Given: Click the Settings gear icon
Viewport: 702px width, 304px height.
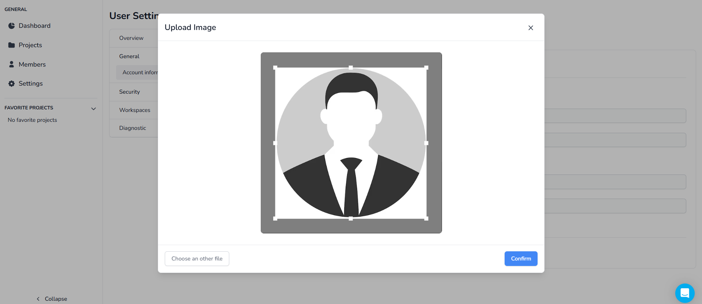Looking at the screenshot, I should [12, 83].
